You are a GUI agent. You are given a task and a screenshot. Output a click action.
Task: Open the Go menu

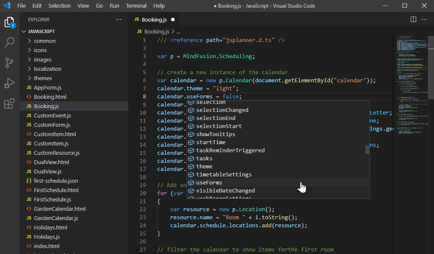[x=99, y=6]
